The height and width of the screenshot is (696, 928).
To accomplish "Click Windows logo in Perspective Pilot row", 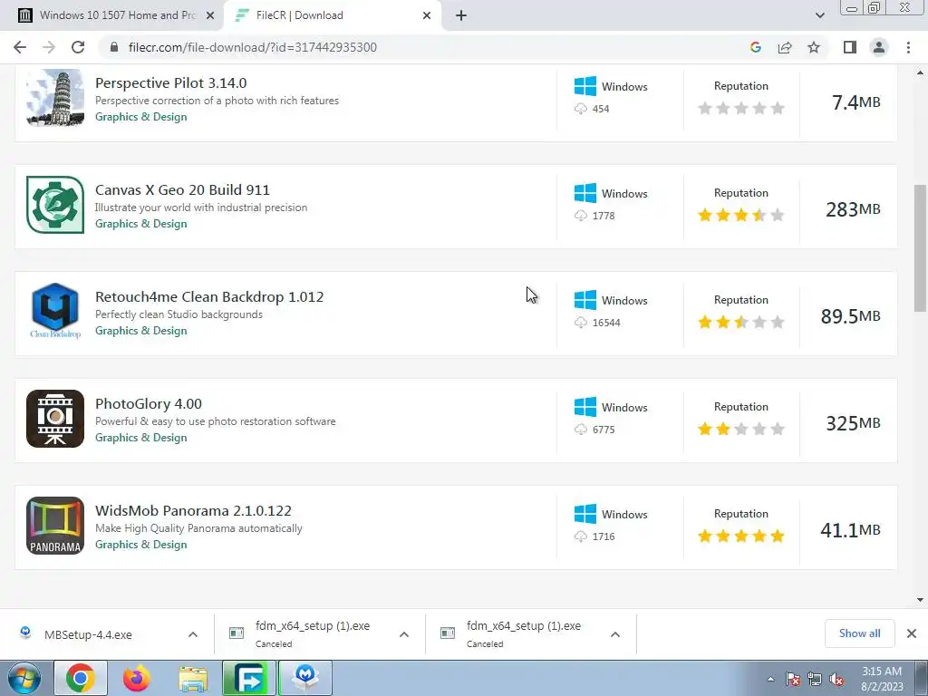I will coord(585,86).
